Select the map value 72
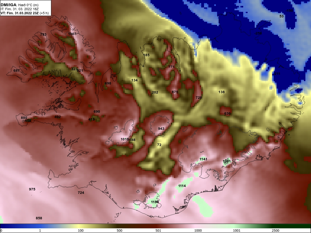This screenshot has height=233, width=311. [159, 145]
